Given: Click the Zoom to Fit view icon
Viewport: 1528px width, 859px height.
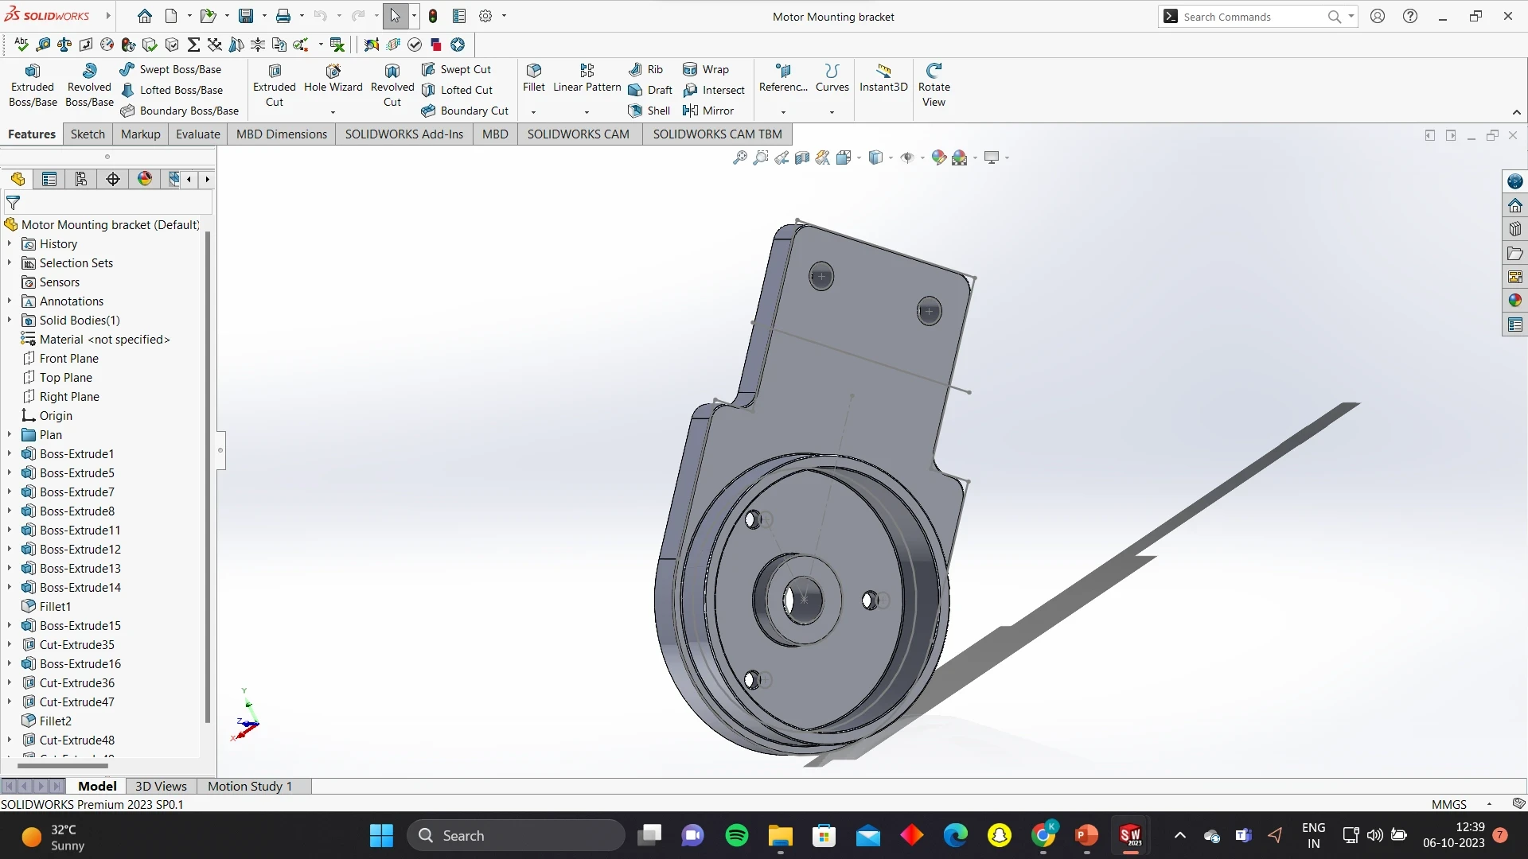Looking at the screenshot, I should point(739,157).
